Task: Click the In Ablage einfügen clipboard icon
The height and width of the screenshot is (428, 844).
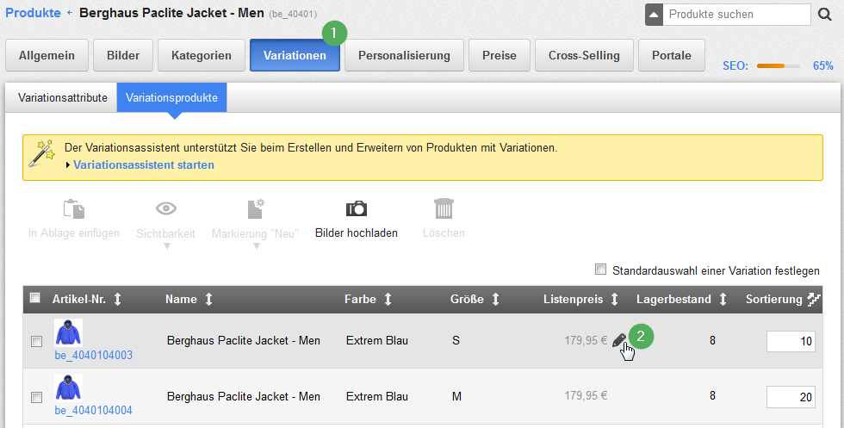Action: click(74, 209)
